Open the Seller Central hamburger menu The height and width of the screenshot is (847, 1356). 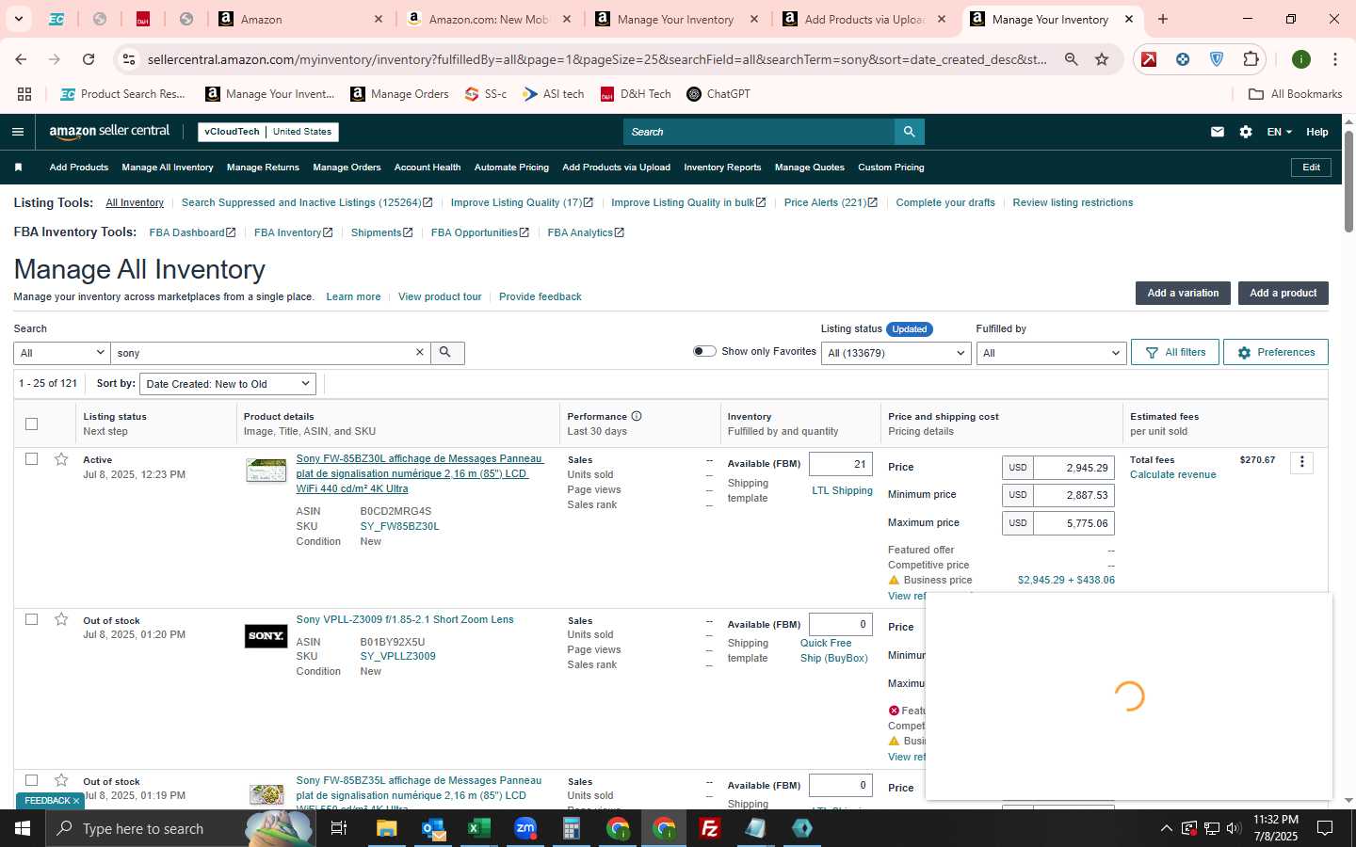pos(17,132)
